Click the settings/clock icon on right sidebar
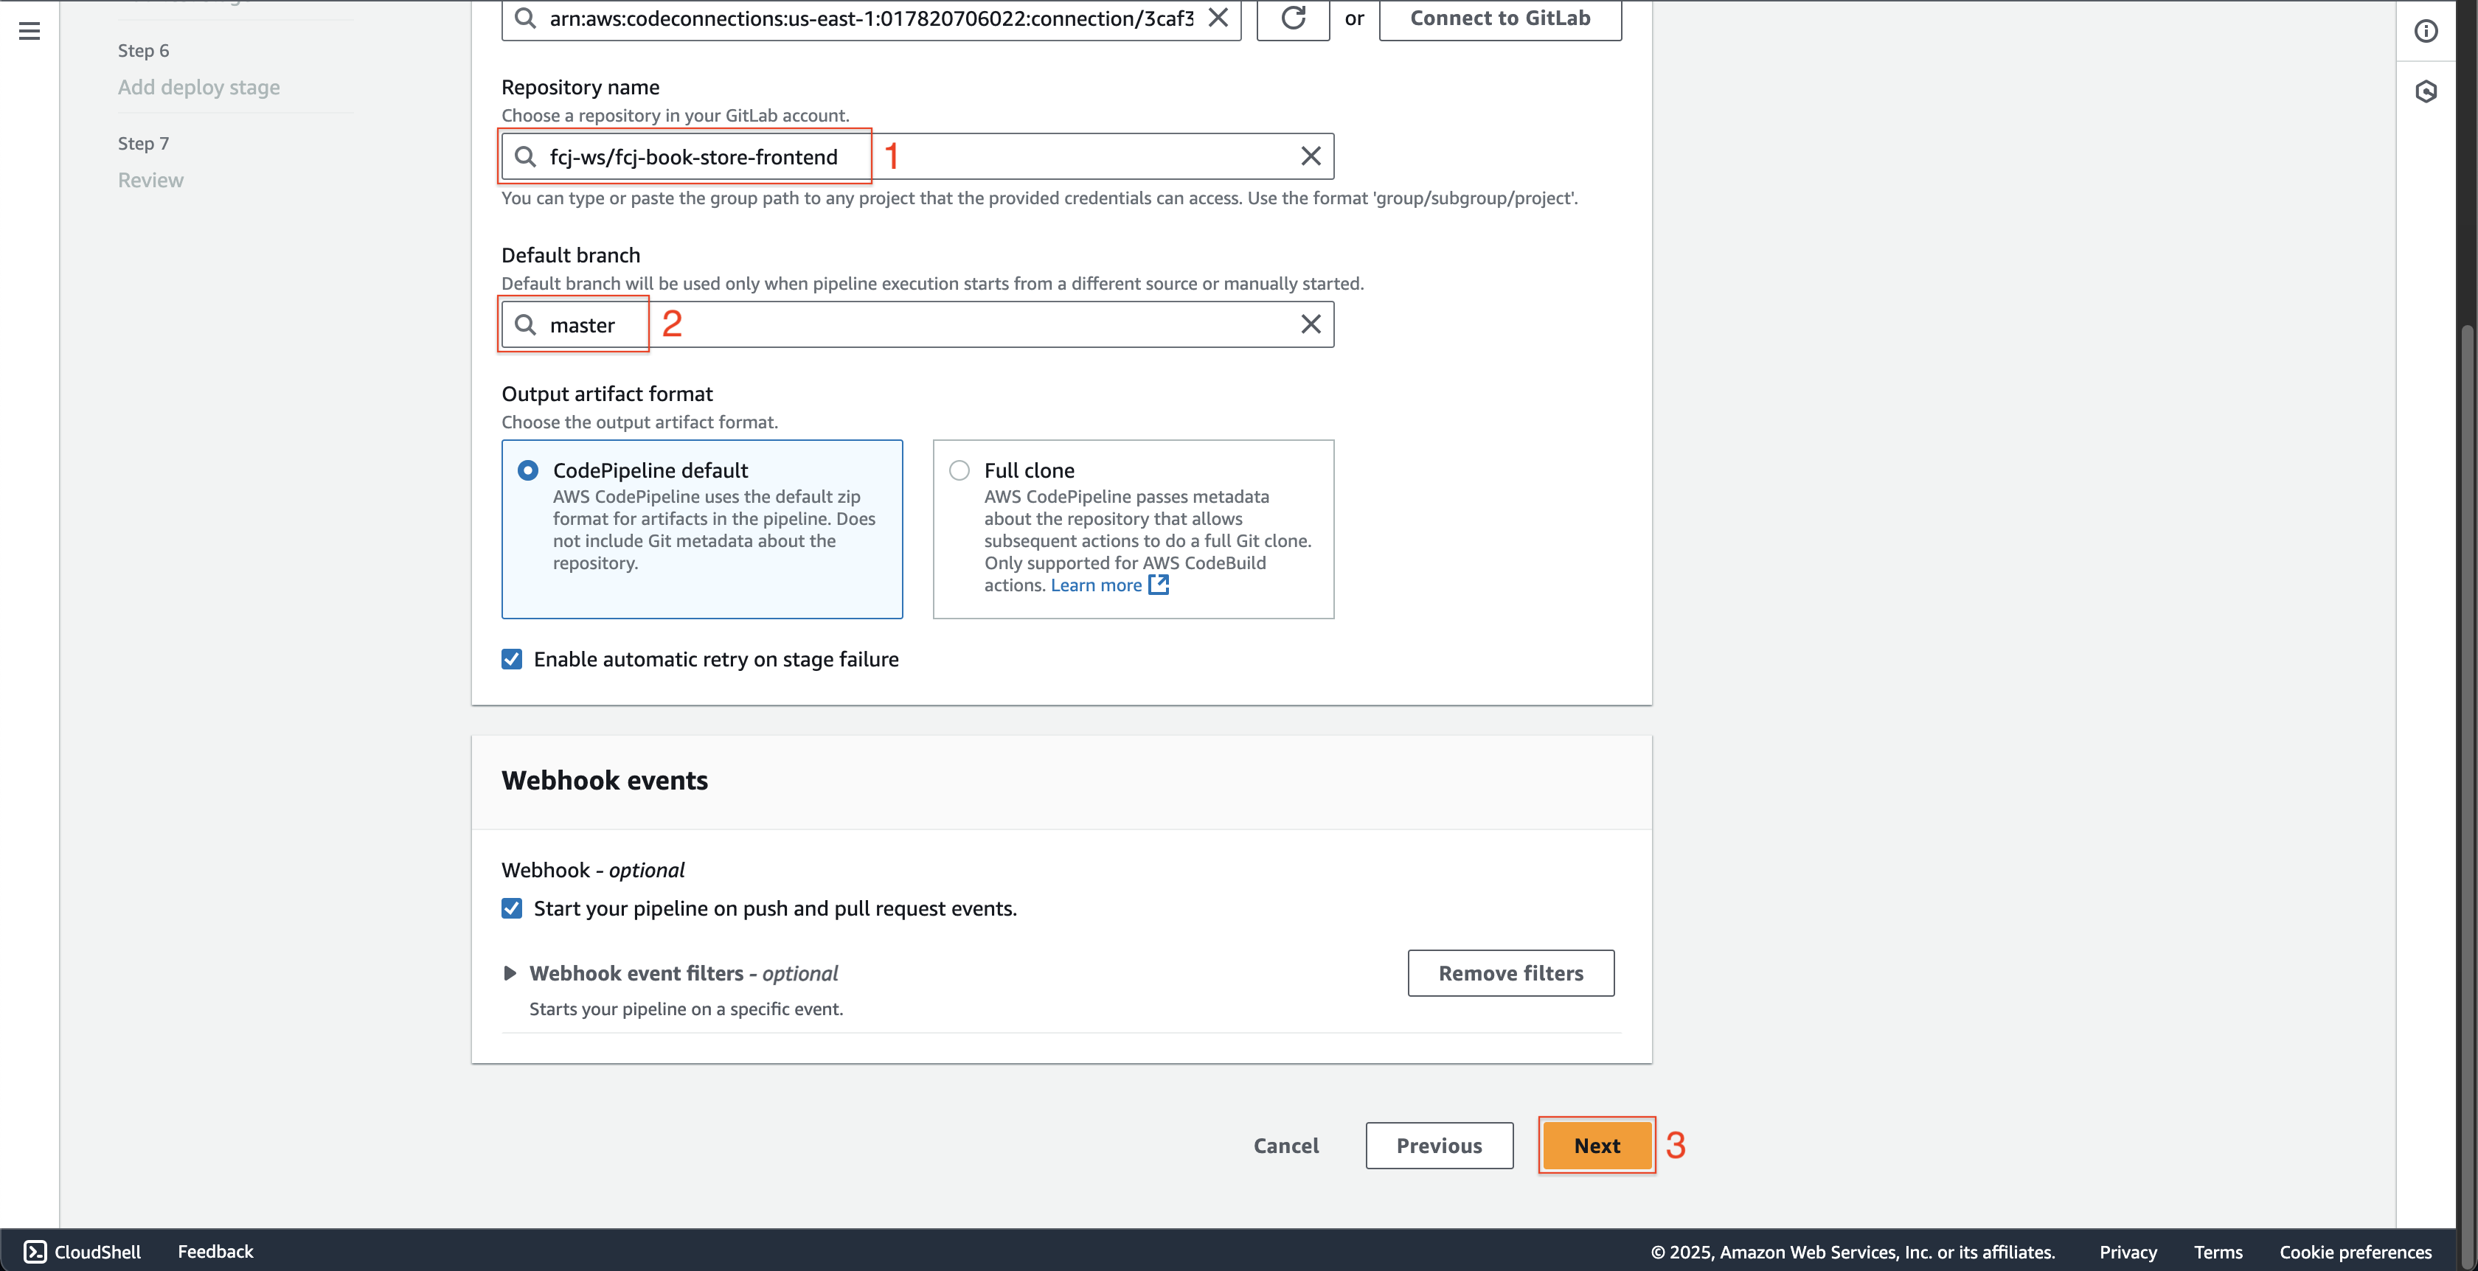Viewport: 2478px width, 1271px height. pos(2426,89)
